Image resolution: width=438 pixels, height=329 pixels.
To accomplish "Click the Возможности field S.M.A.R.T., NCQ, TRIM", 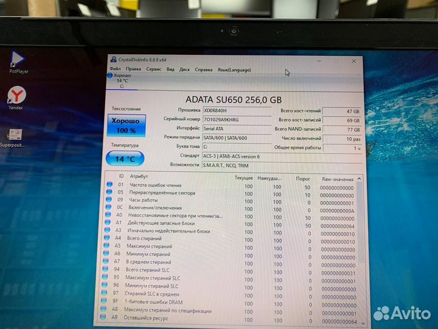I will [282, 166].
